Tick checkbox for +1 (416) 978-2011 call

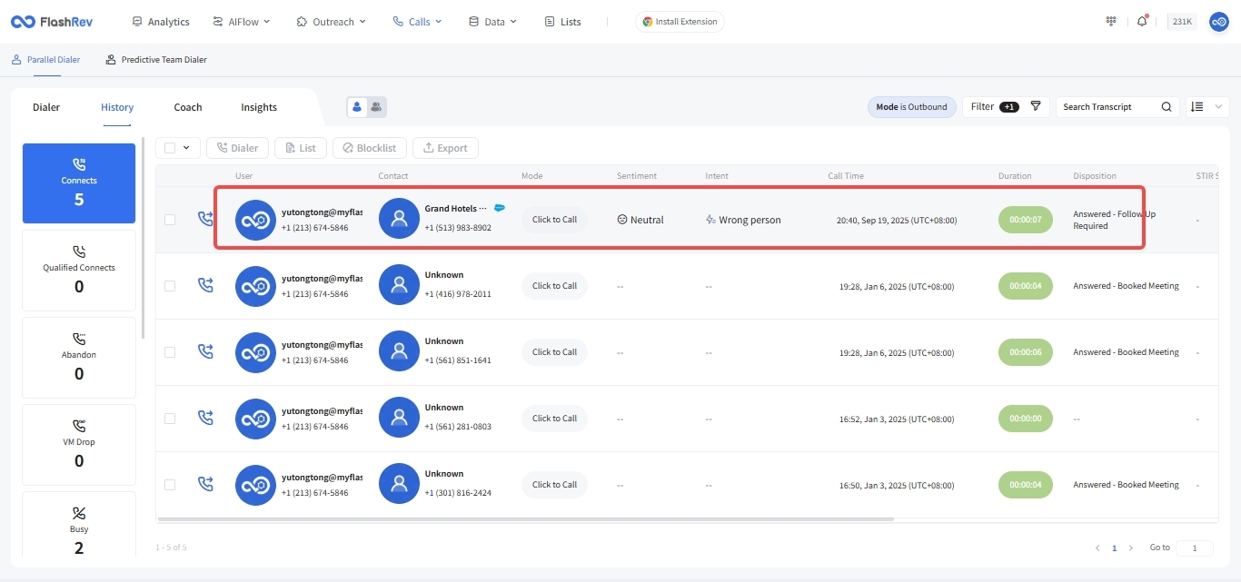pyautogui.click(x=170, y=286)
